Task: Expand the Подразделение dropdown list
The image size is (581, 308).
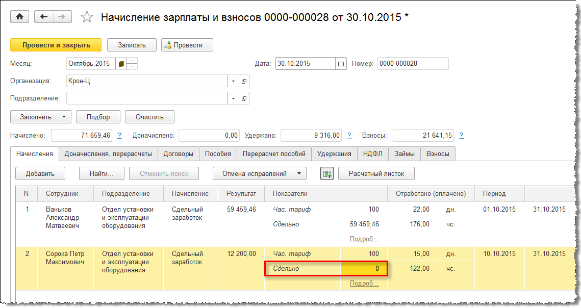Action: tap(233, 98)
